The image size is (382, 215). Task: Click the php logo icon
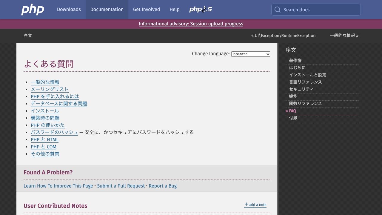pyautogui.click(x=33, y=10)
